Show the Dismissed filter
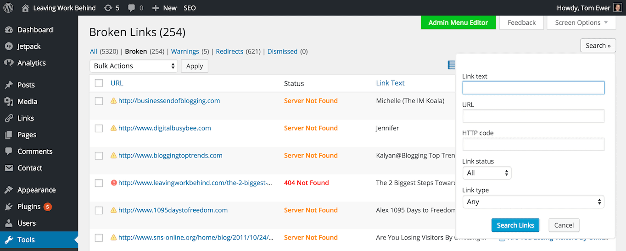Viewport: 626px width, 251px height. [282, 51]
